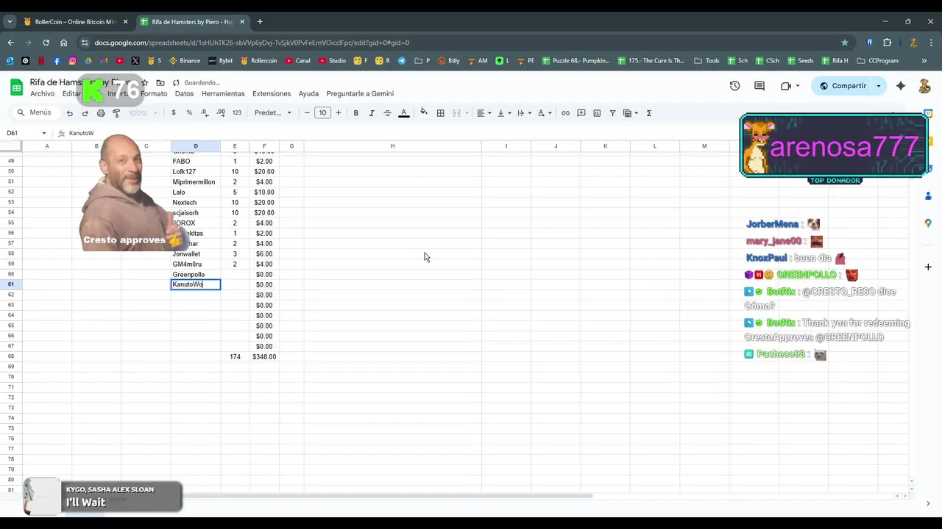Decrease decimal places
The image size is (942, 529).
pos(205,113)
